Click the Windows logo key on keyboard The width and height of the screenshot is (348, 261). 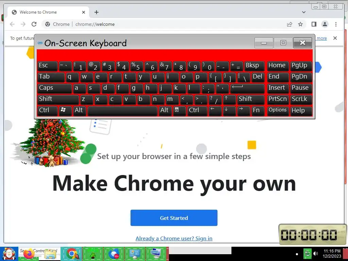pyautogui.click(x=65, y=111)
